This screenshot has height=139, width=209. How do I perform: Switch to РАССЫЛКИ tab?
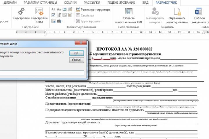[x=92, y=3]
